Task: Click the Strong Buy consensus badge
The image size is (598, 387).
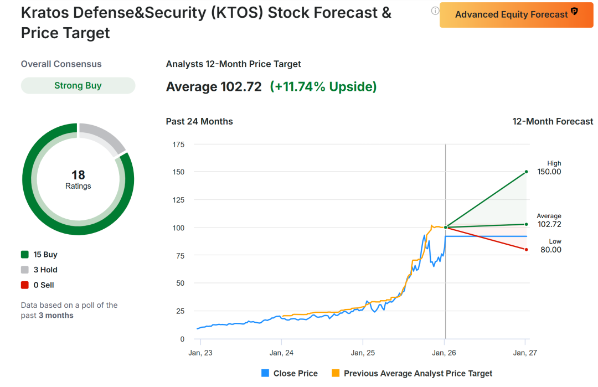Action: [x=78, y=86]
